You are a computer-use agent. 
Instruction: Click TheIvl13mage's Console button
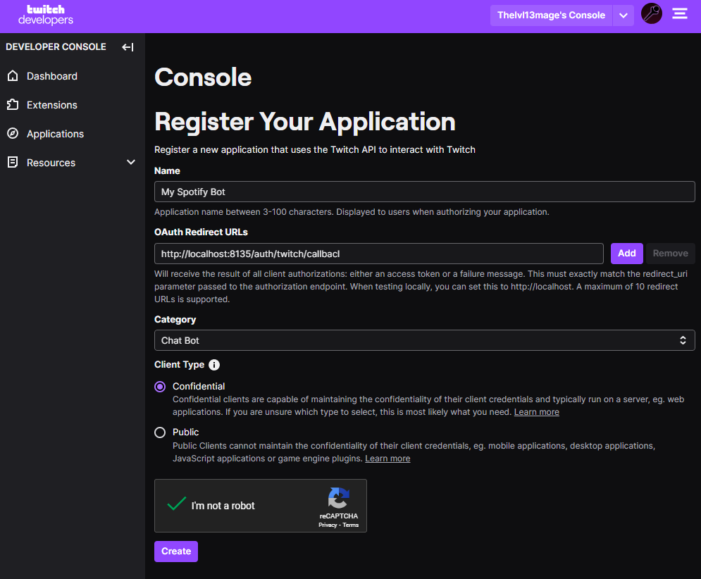point(551,15)
